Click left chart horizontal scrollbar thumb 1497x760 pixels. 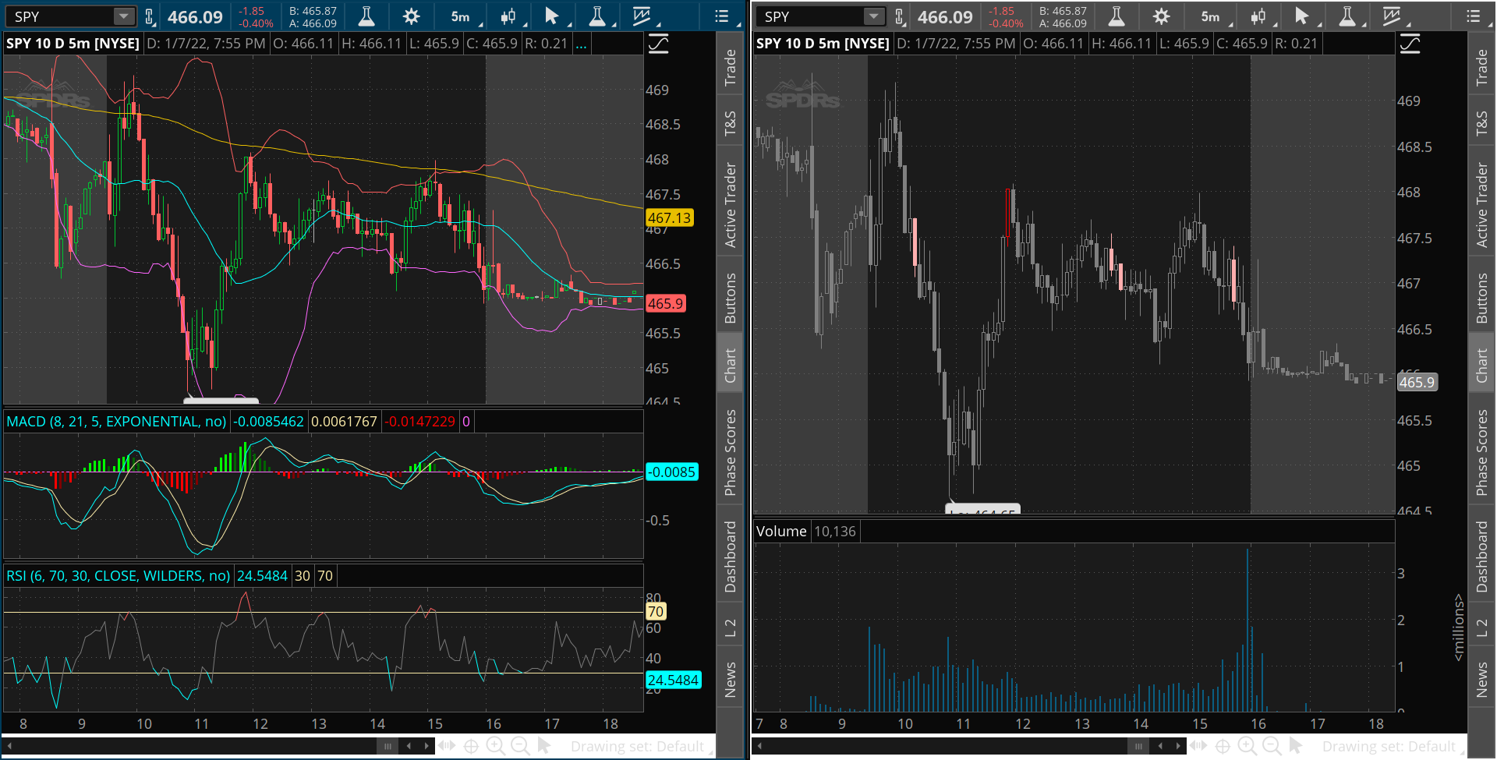388,746
